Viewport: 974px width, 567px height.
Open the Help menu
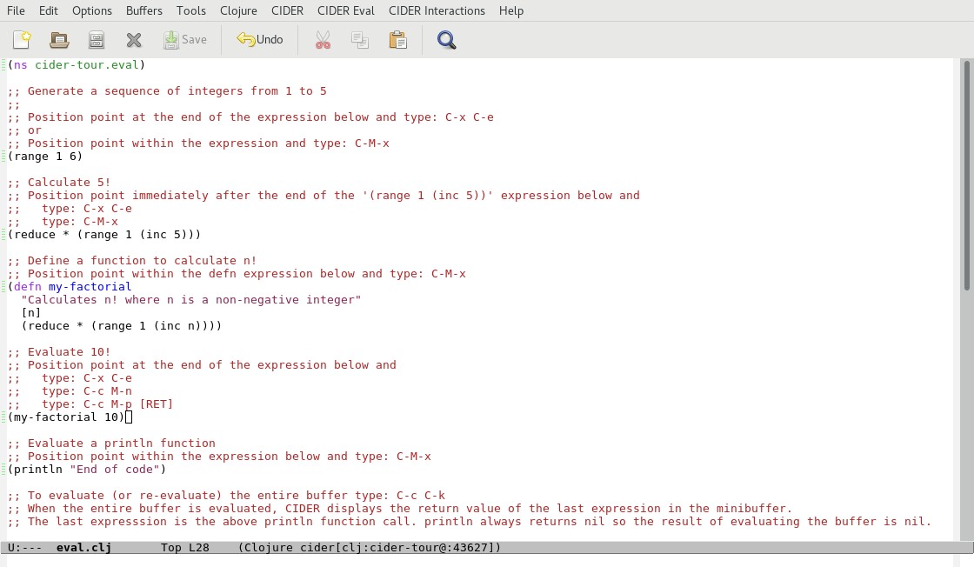click(x=511, y=10)
